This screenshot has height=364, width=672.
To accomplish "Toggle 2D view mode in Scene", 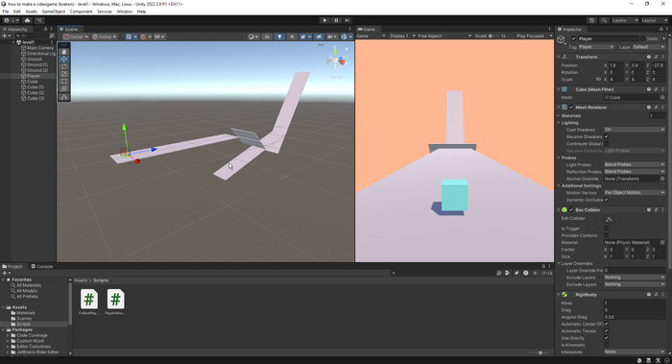I will point(267,36).
